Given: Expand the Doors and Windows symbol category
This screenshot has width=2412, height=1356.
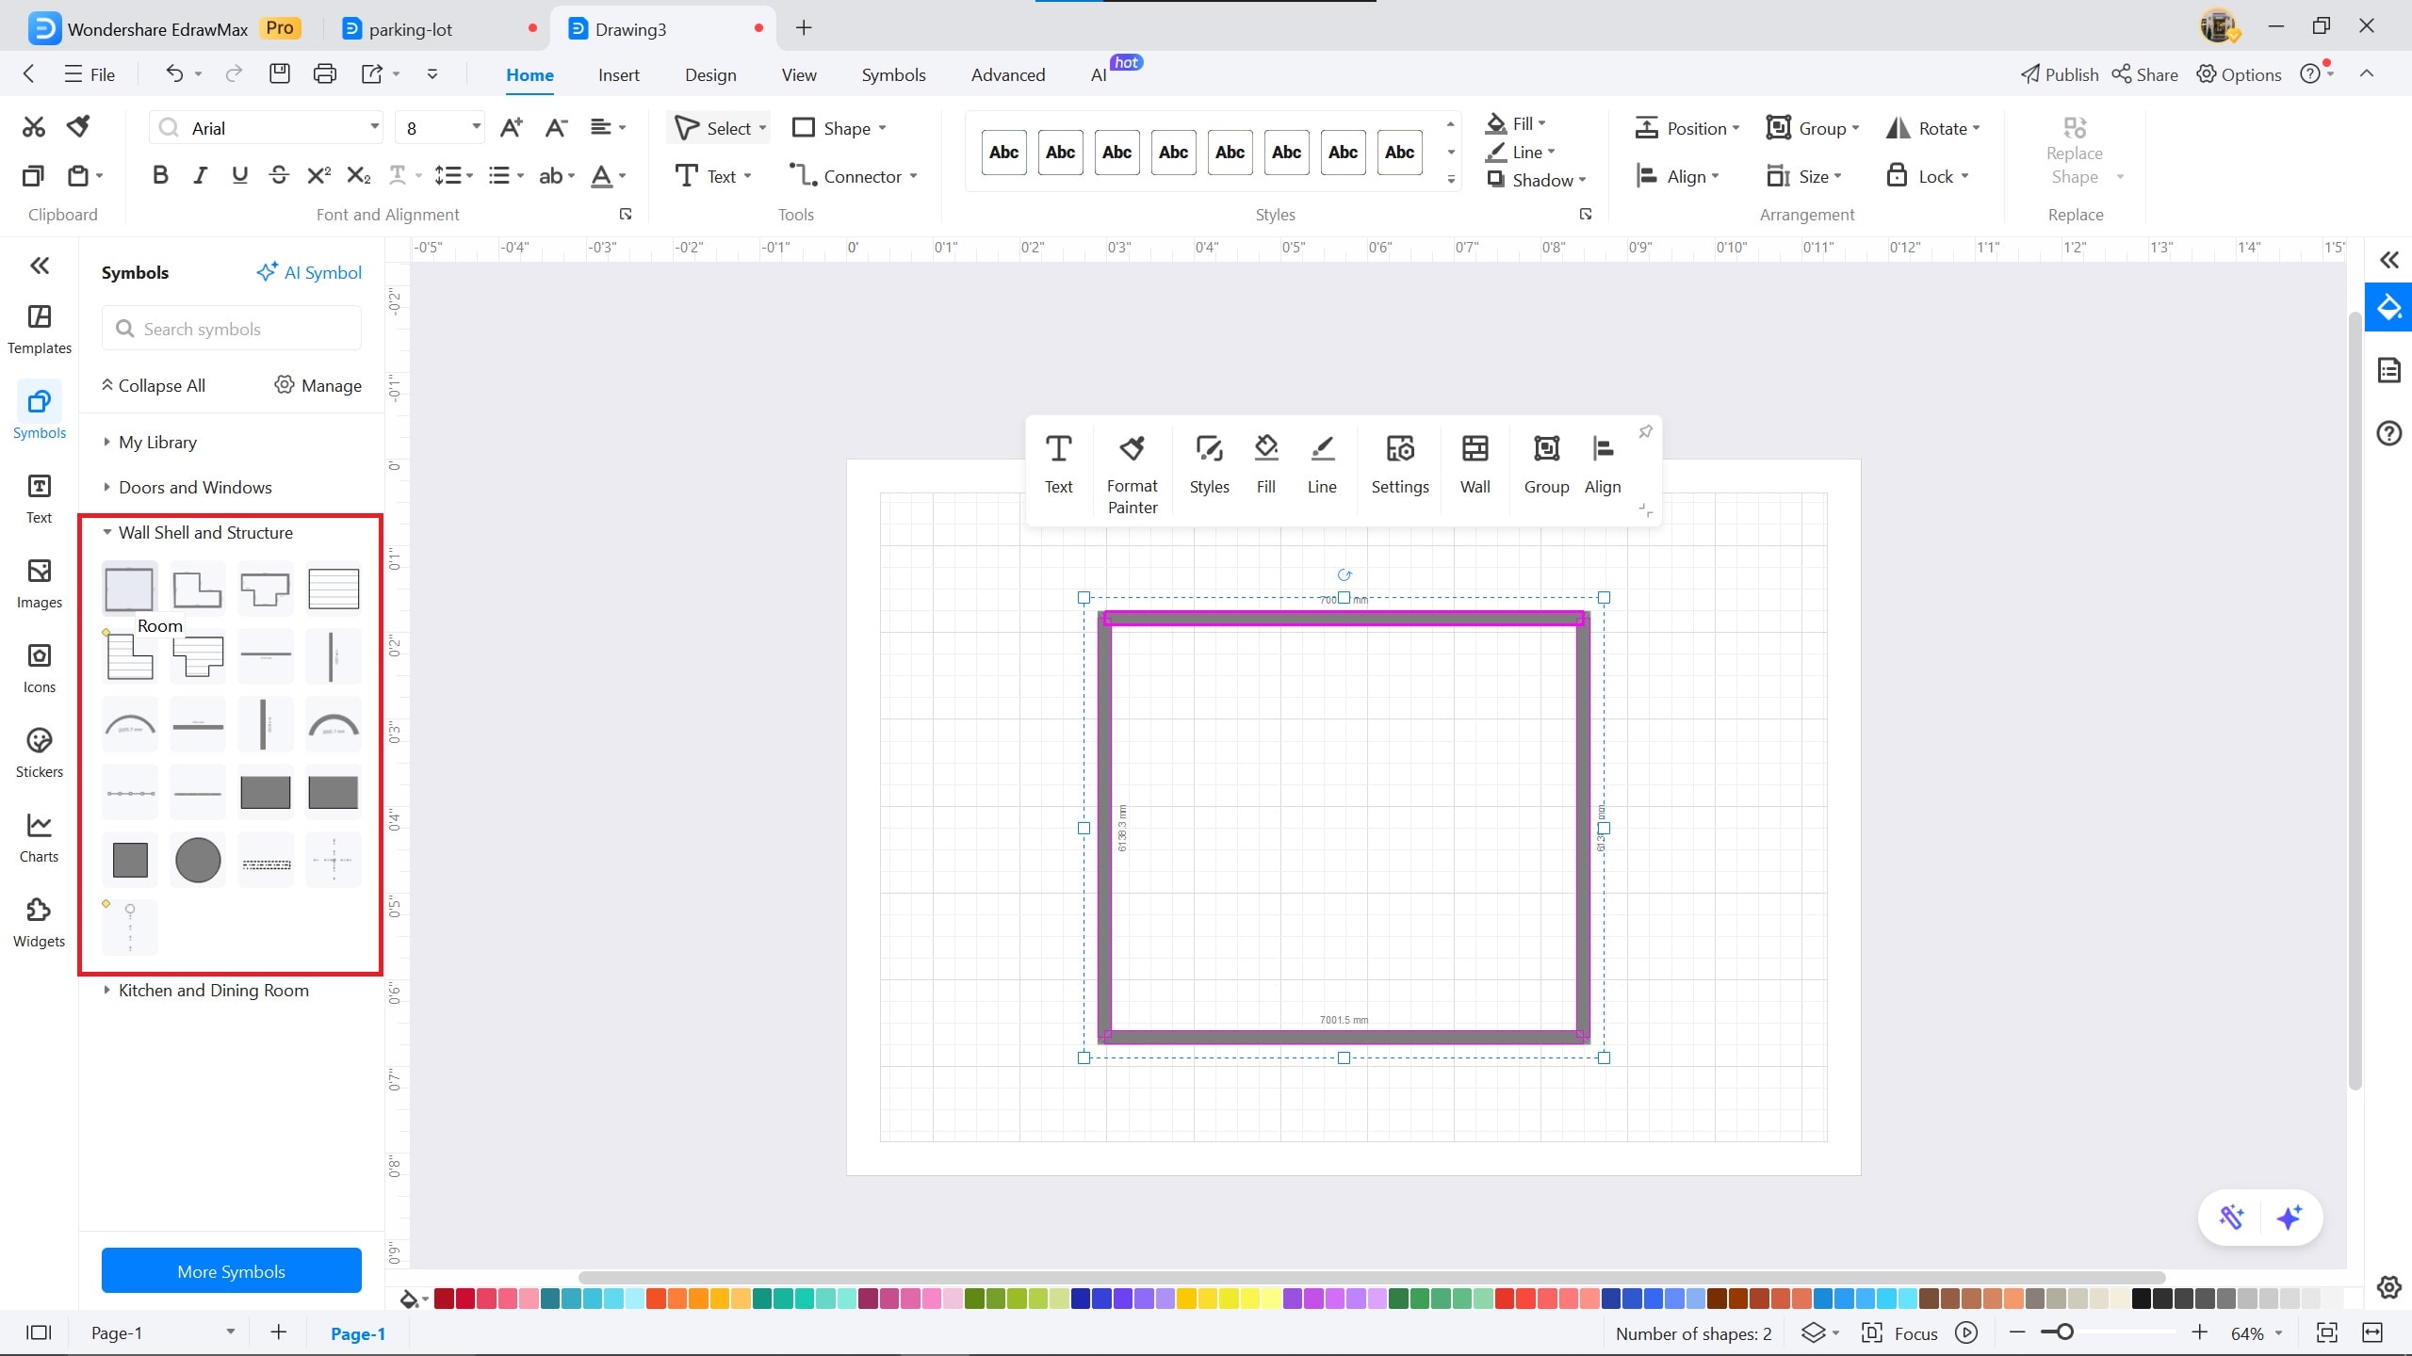Looking at the screenshot, I should [x=193, y=487].
